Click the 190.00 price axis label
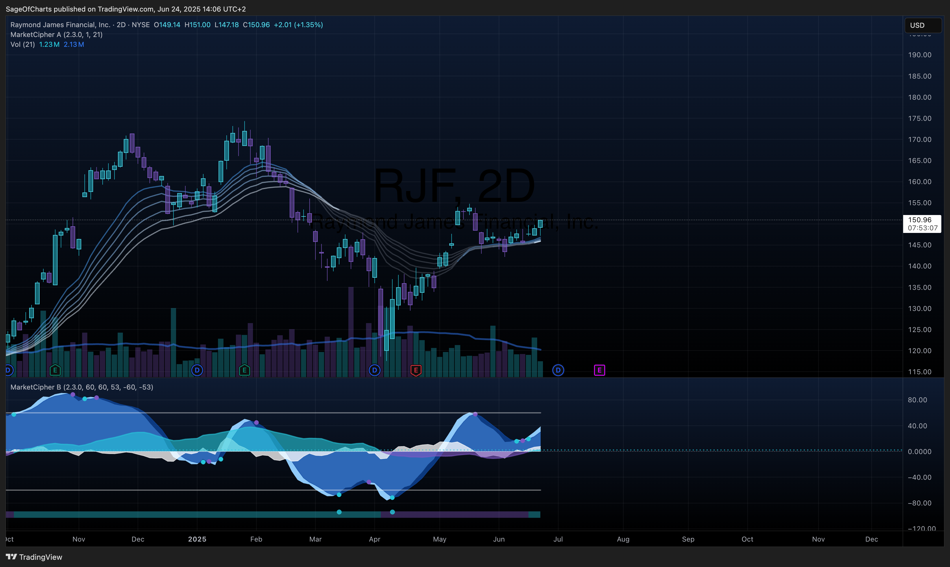The image size is (950, 567). click(919, 55)
